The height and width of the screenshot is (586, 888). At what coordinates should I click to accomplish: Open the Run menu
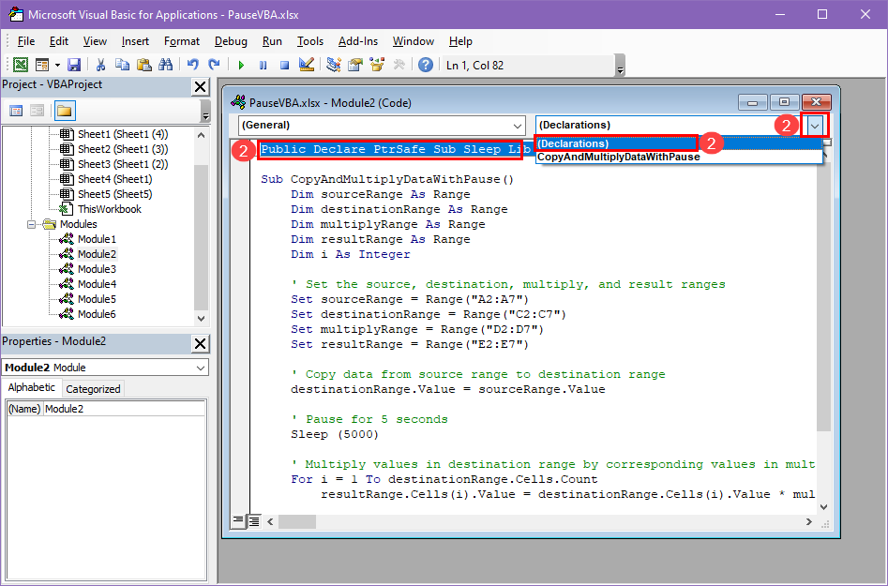(x=272, y=41)
